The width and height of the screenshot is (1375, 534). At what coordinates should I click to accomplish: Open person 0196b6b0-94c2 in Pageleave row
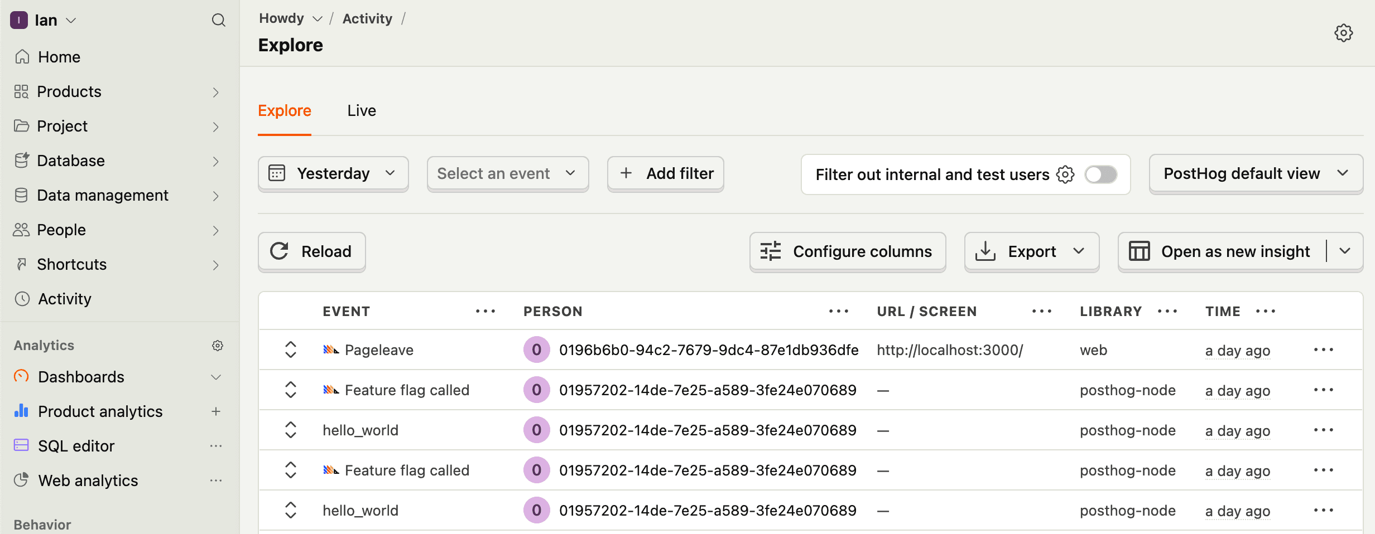pos(708,350)
